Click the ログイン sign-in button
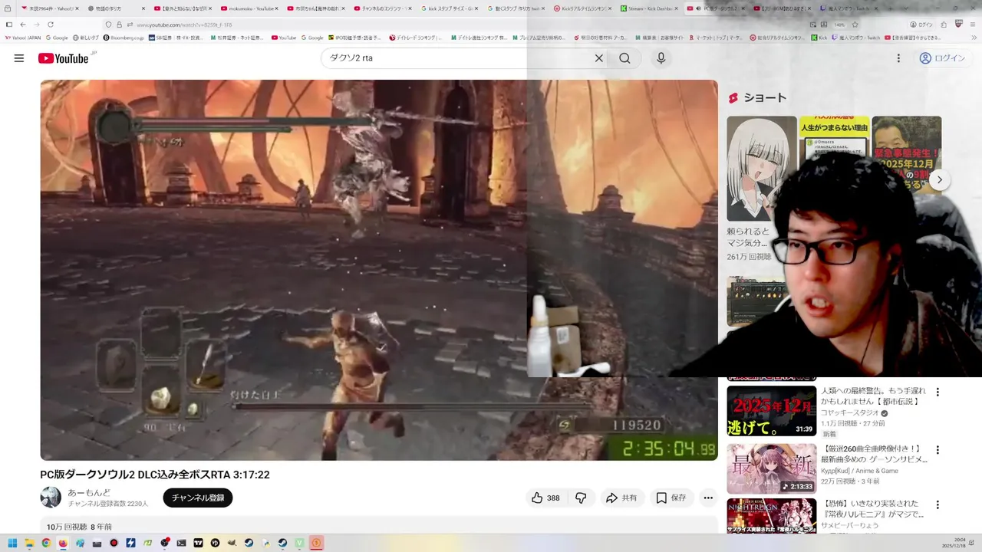 [x=943, y=58]
